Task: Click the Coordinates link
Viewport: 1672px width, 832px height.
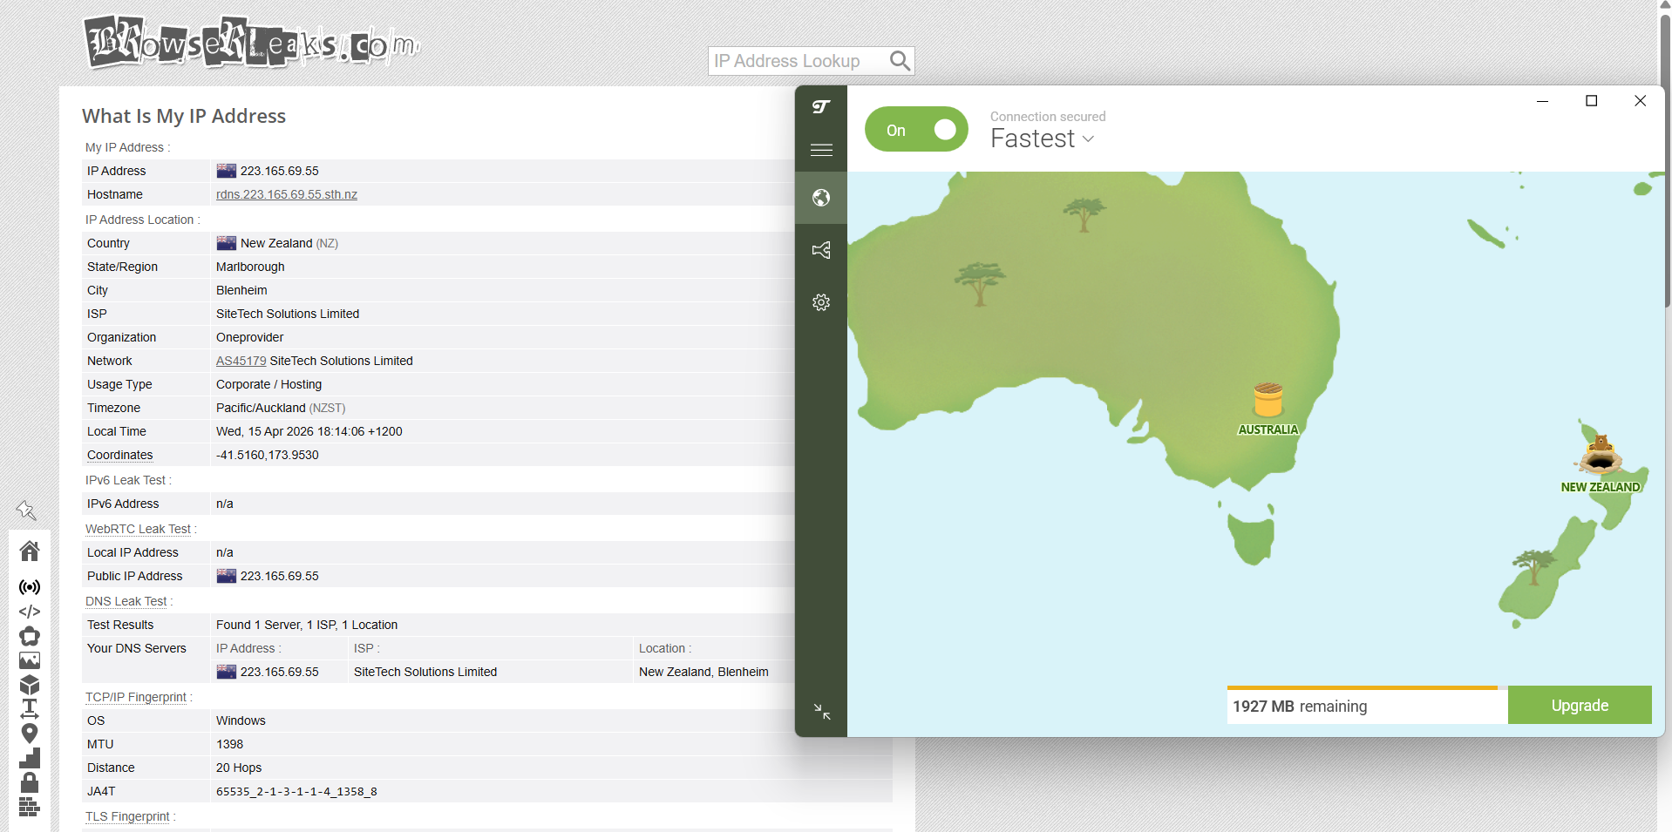Action: (119, 455)
